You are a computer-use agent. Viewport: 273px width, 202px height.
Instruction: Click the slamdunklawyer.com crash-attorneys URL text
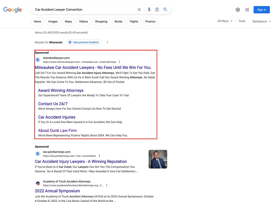click(79, 62)
